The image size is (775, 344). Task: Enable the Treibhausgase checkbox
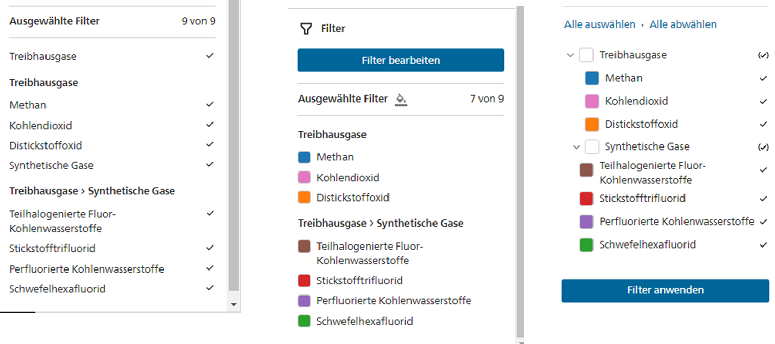click(586, 55)
